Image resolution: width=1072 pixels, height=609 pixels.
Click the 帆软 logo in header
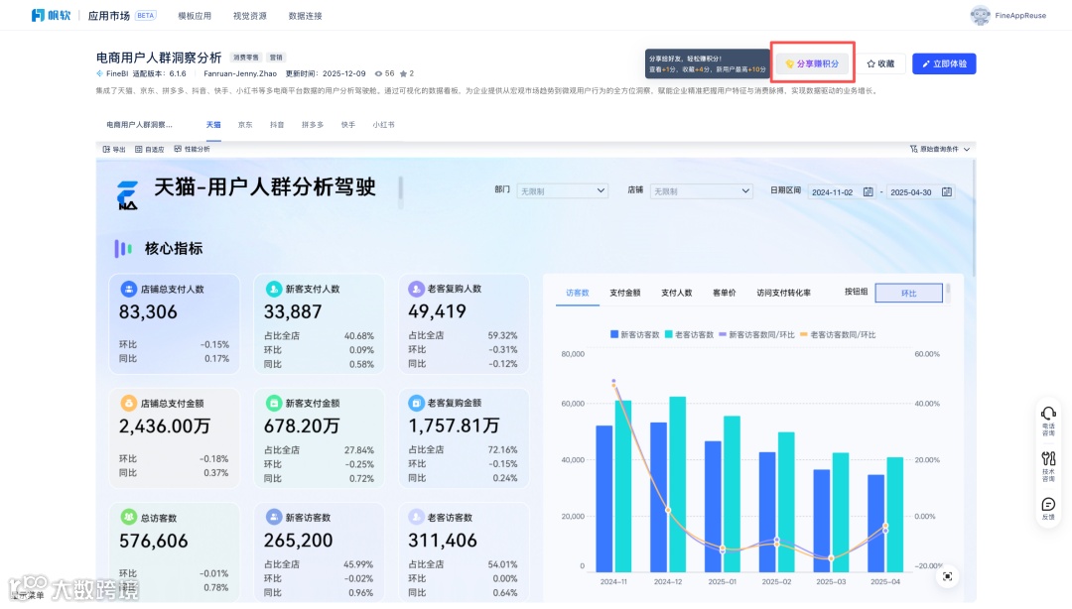[x=51, y=15]
